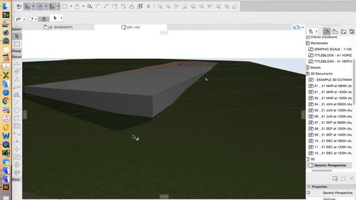Click the house-shaped roof icon in the toolbar
Viewport: 356px width, 200px height.
pos(131,7)
